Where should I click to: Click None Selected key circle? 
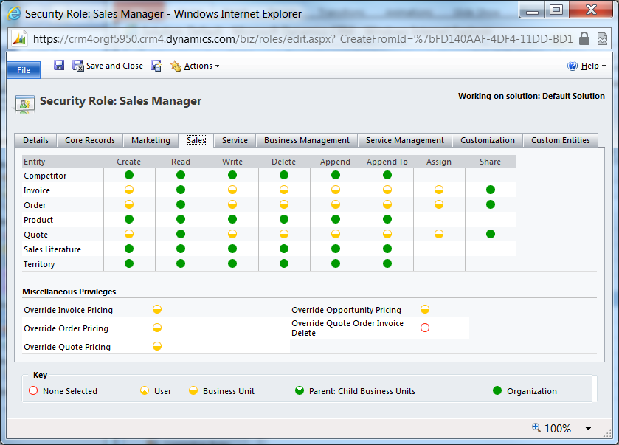point(33,390)
